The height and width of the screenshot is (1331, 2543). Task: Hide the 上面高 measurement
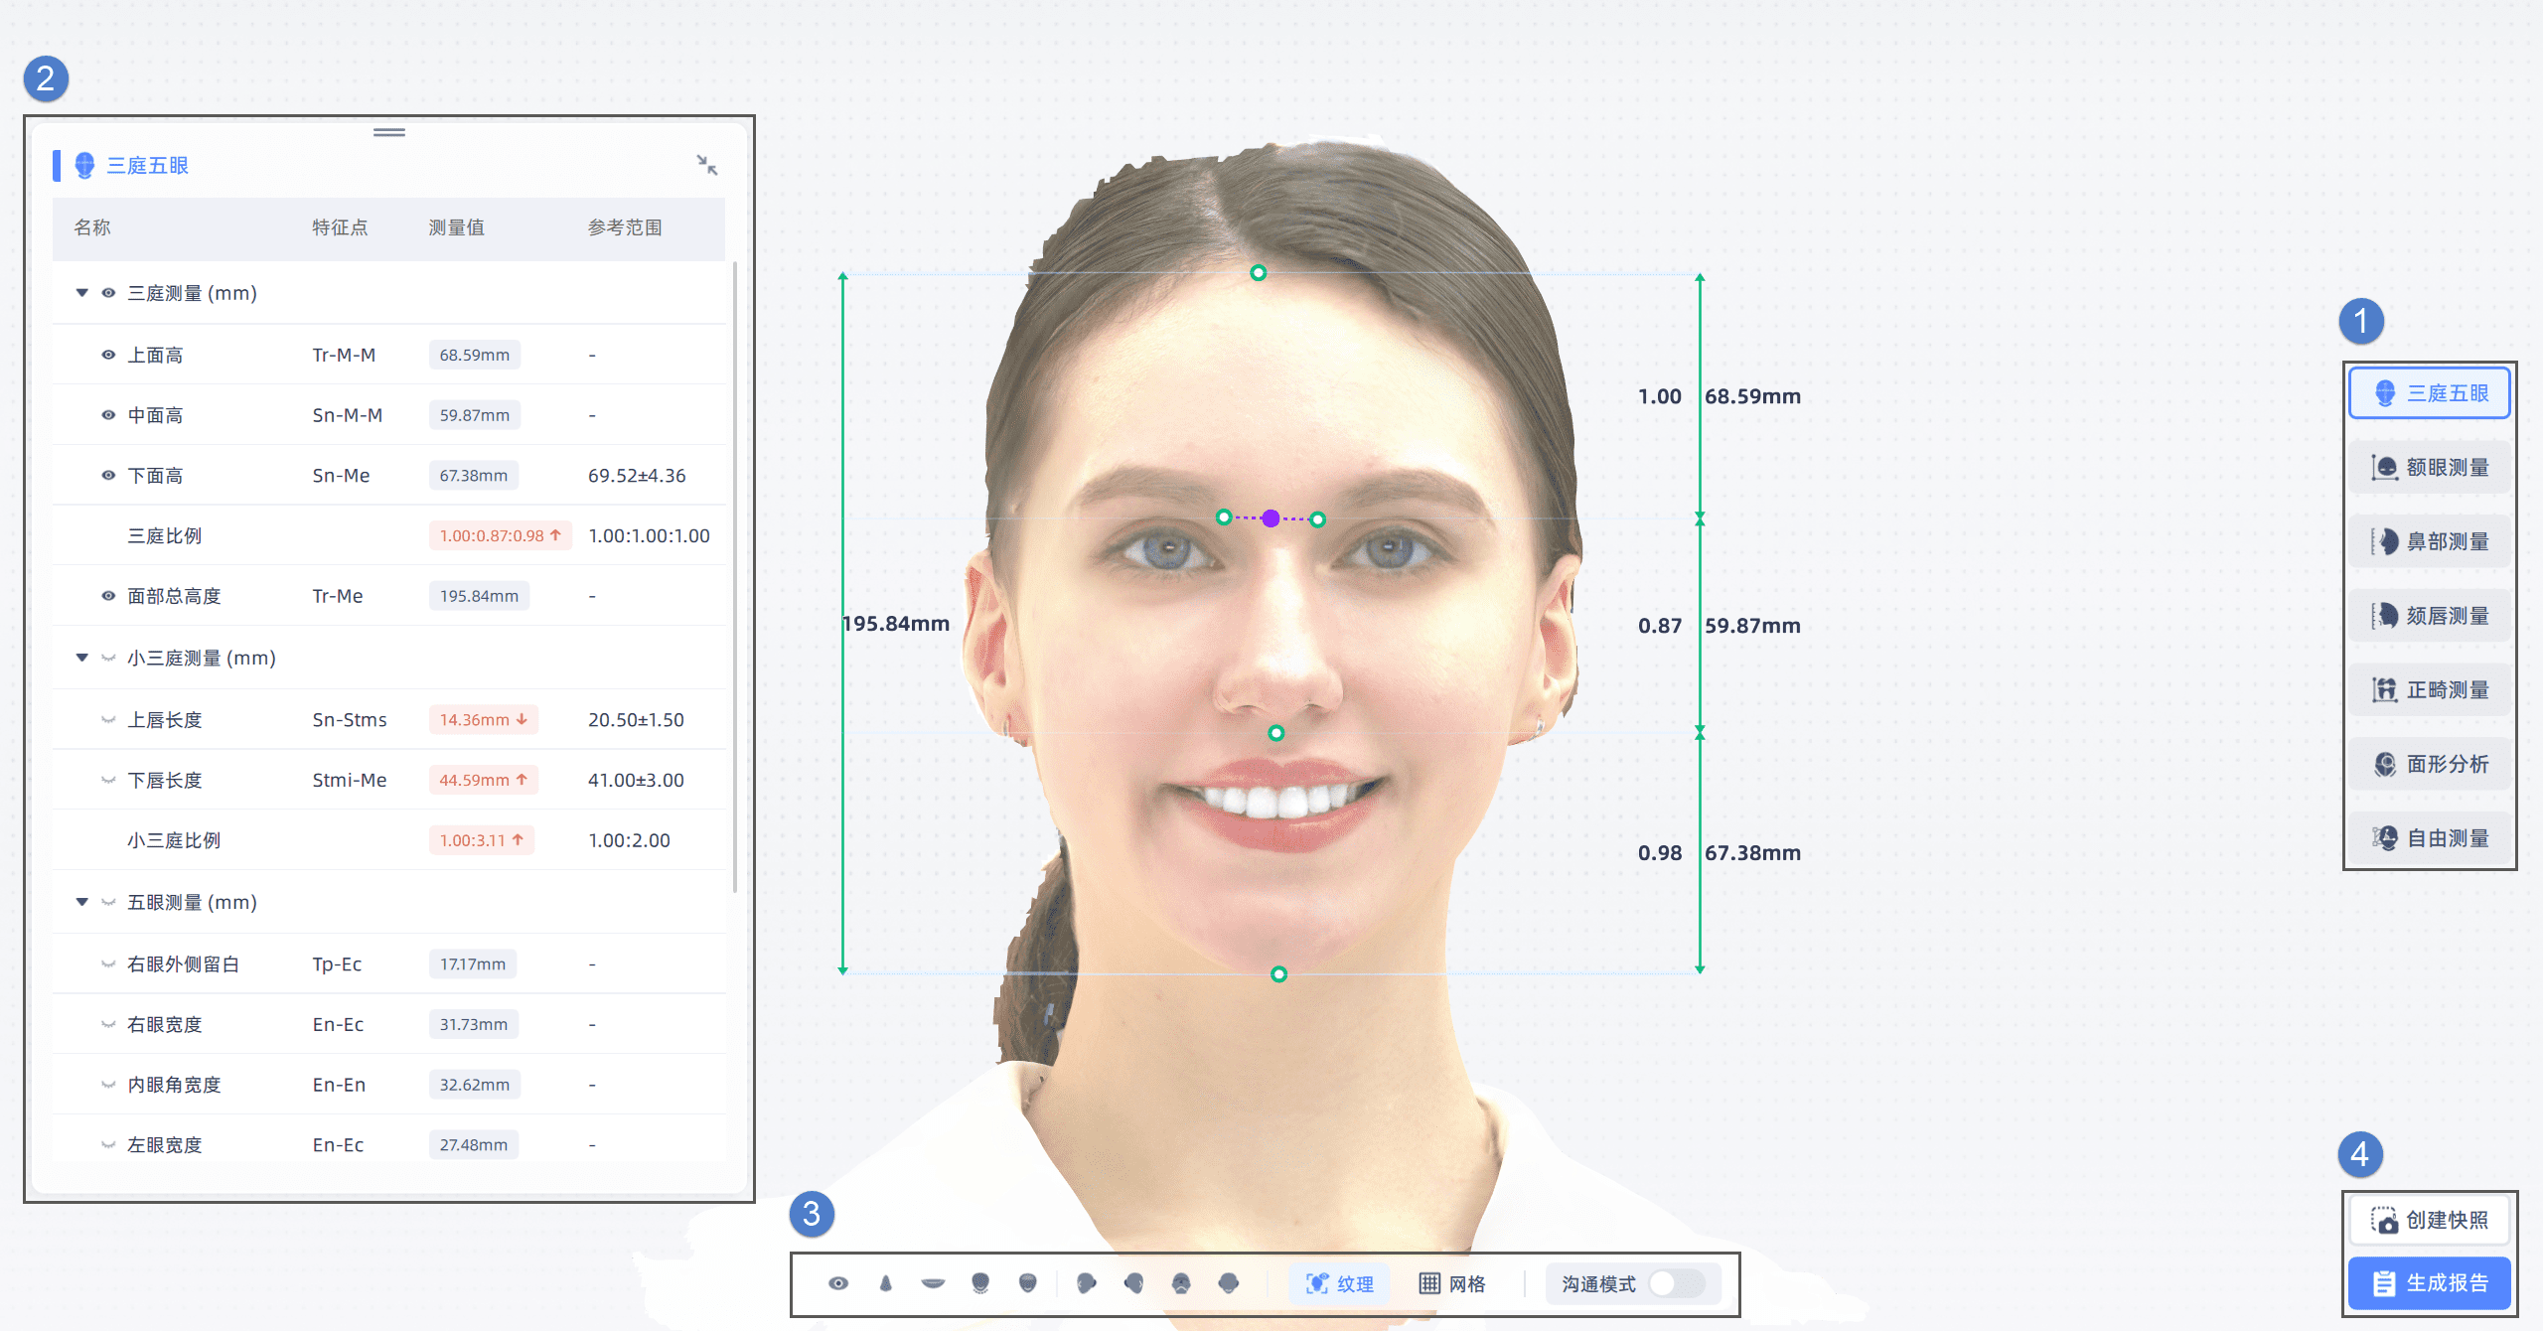(108, 355)
